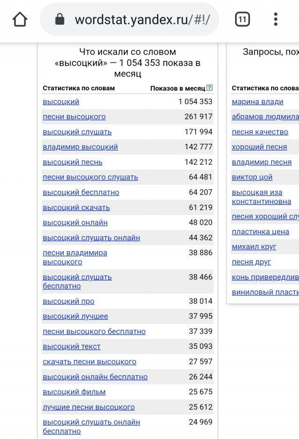The height and width of the screenshot is (439, 299).
Task: Open the 'высоцкий фильм' link
Action: pyautogui.click(x=74, y=392)
